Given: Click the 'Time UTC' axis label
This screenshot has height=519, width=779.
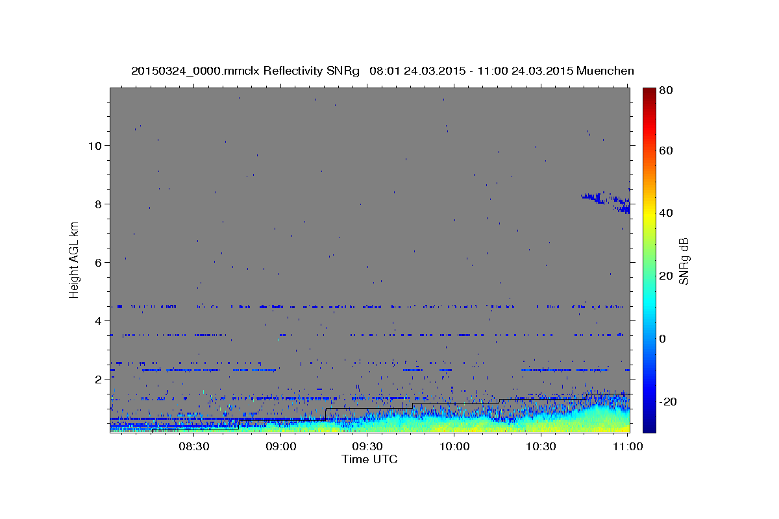Looking at the screenshot, I should 369,459.
